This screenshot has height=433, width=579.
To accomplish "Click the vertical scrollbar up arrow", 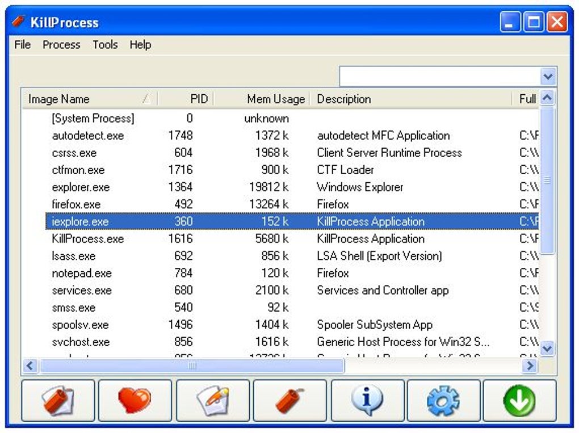I will [547, 98].
